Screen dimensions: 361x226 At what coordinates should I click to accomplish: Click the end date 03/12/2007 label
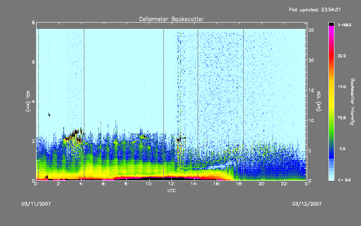point(307,204)
